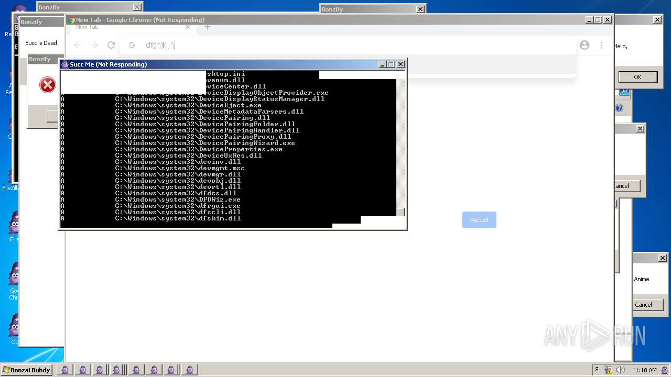
Task: Click the DevicePairingWizard.exe console line
Action: pyautogui.click(x=205, y=143)
